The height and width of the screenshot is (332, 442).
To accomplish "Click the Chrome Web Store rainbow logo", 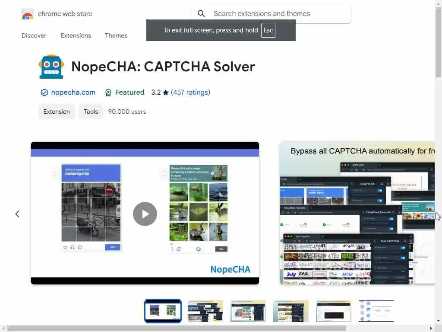I will [x=27, y=14].
